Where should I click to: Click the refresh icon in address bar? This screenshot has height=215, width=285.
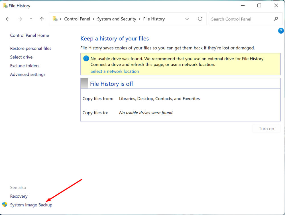[200, 19]
